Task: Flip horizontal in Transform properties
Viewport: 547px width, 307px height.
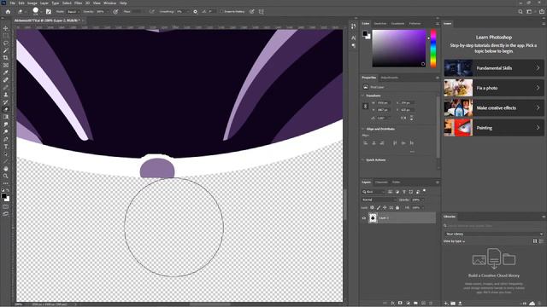Action: [403, 118]
